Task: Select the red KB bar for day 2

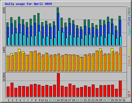Action: click(12, 90)
